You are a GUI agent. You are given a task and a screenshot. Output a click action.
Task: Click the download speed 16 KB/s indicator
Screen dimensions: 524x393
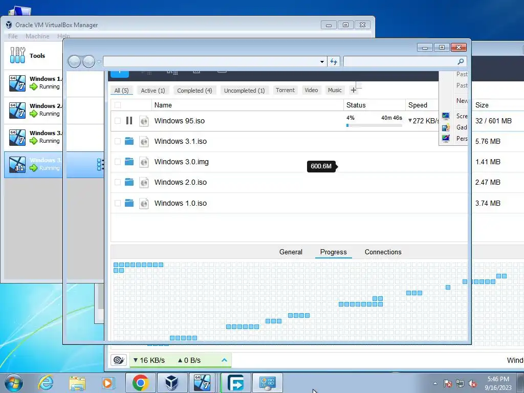pos(149,360)
